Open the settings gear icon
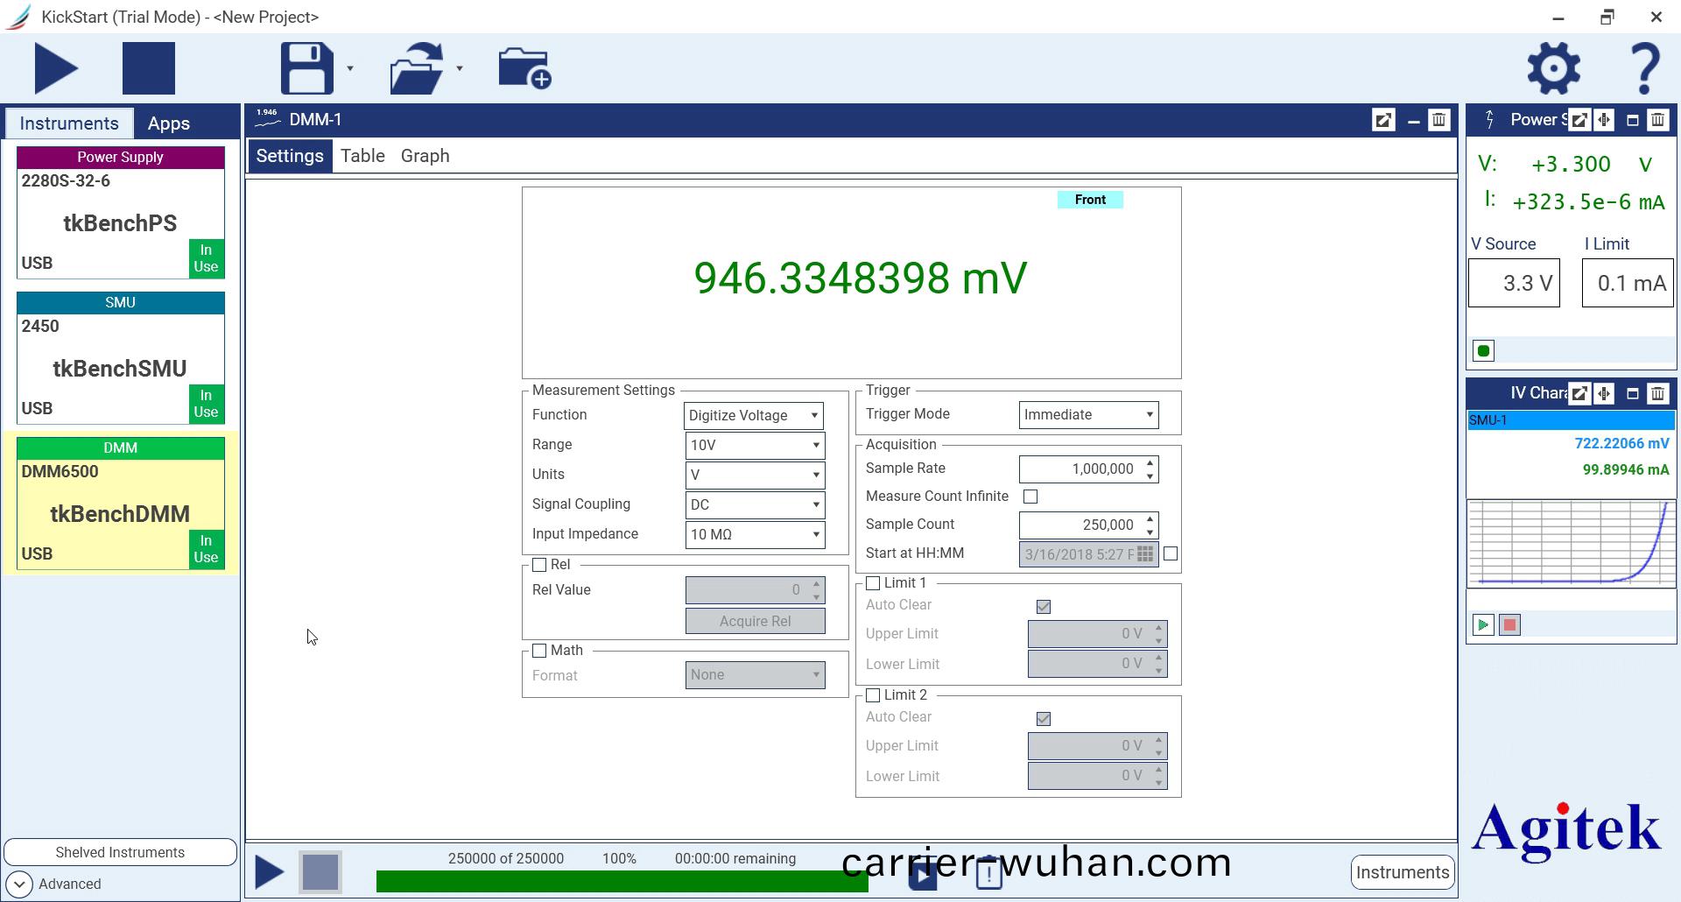Image resolution: width=1681 pixels, height=902 pixels. tap(1553, 68)
